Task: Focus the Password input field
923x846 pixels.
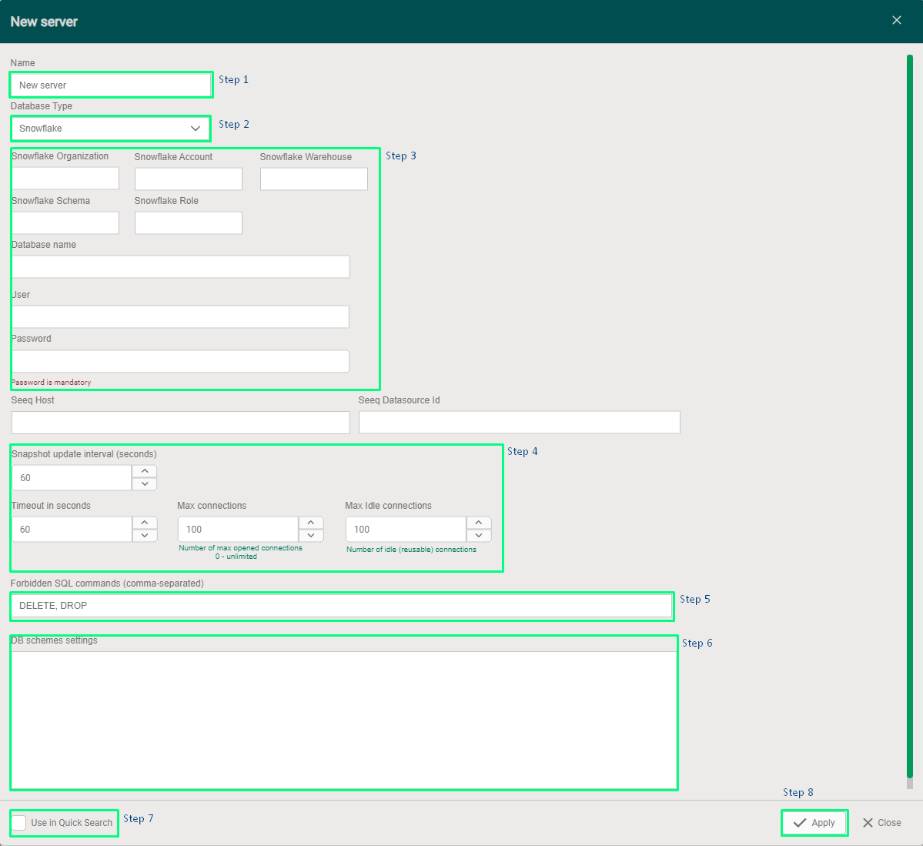Action: pos(181,361)
